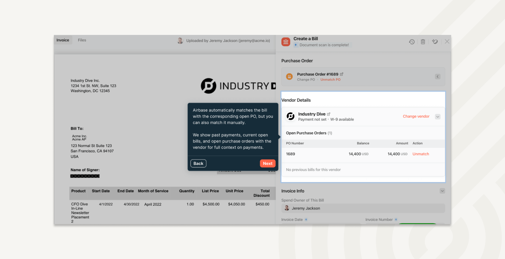Click the $450.00 total discount cell
This screenshot has height=259, width=505.
tap(262, 204)
